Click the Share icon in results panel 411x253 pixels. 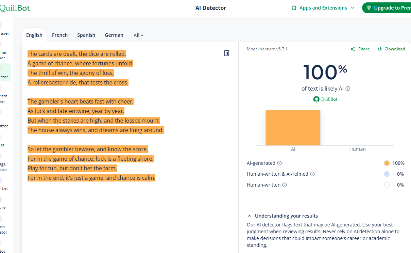click(x=353, y=49)
